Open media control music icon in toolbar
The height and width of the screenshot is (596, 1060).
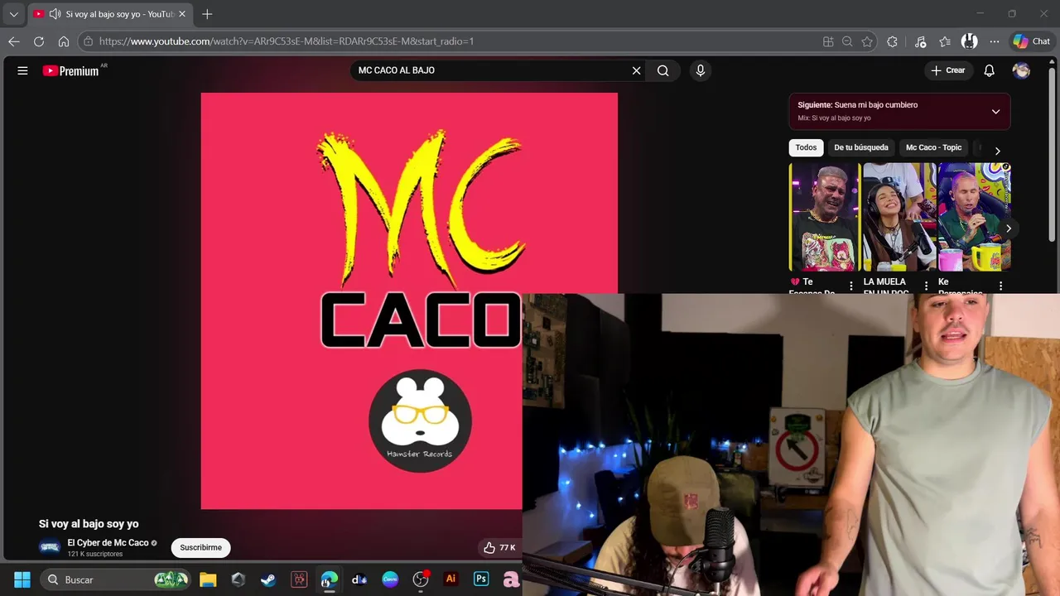click(x=920, y=41)
